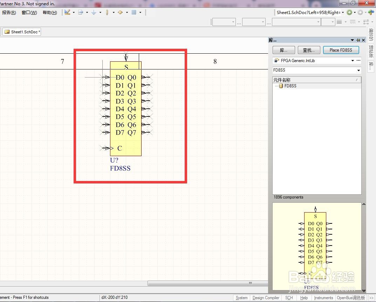
Task: Click the line weight style icon
Action: pyautogui.click(x=339, y=22)
